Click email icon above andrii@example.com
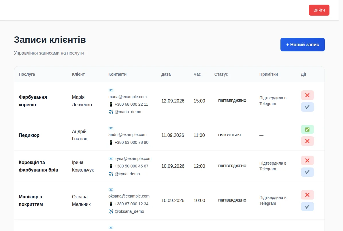Image resolution: width=343 pixels, height=231 pixels. [x=111, y=128]
